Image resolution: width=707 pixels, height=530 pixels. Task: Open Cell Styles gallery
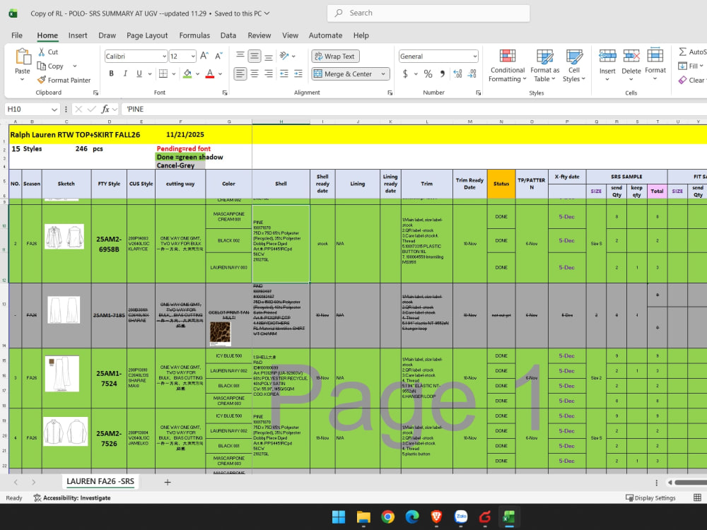pyautogui.click(x=574, y=66)
